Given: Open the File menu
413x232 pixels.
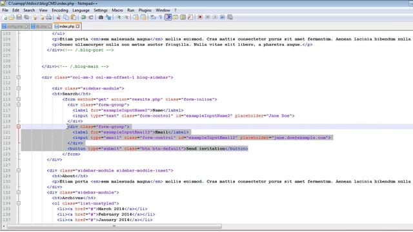Looking at the screenshot, I should [5, 10].
